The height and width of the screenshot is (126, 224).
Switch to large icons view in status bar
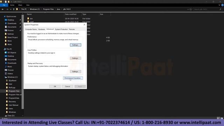tap(222, 118)
